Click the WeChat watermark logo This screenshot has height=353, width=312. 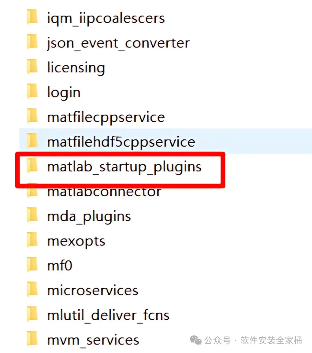point(195,340)
